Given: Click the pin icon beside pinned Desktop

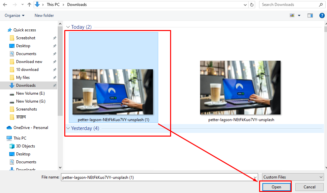Looking at the screenshot, I should [54, 46].
